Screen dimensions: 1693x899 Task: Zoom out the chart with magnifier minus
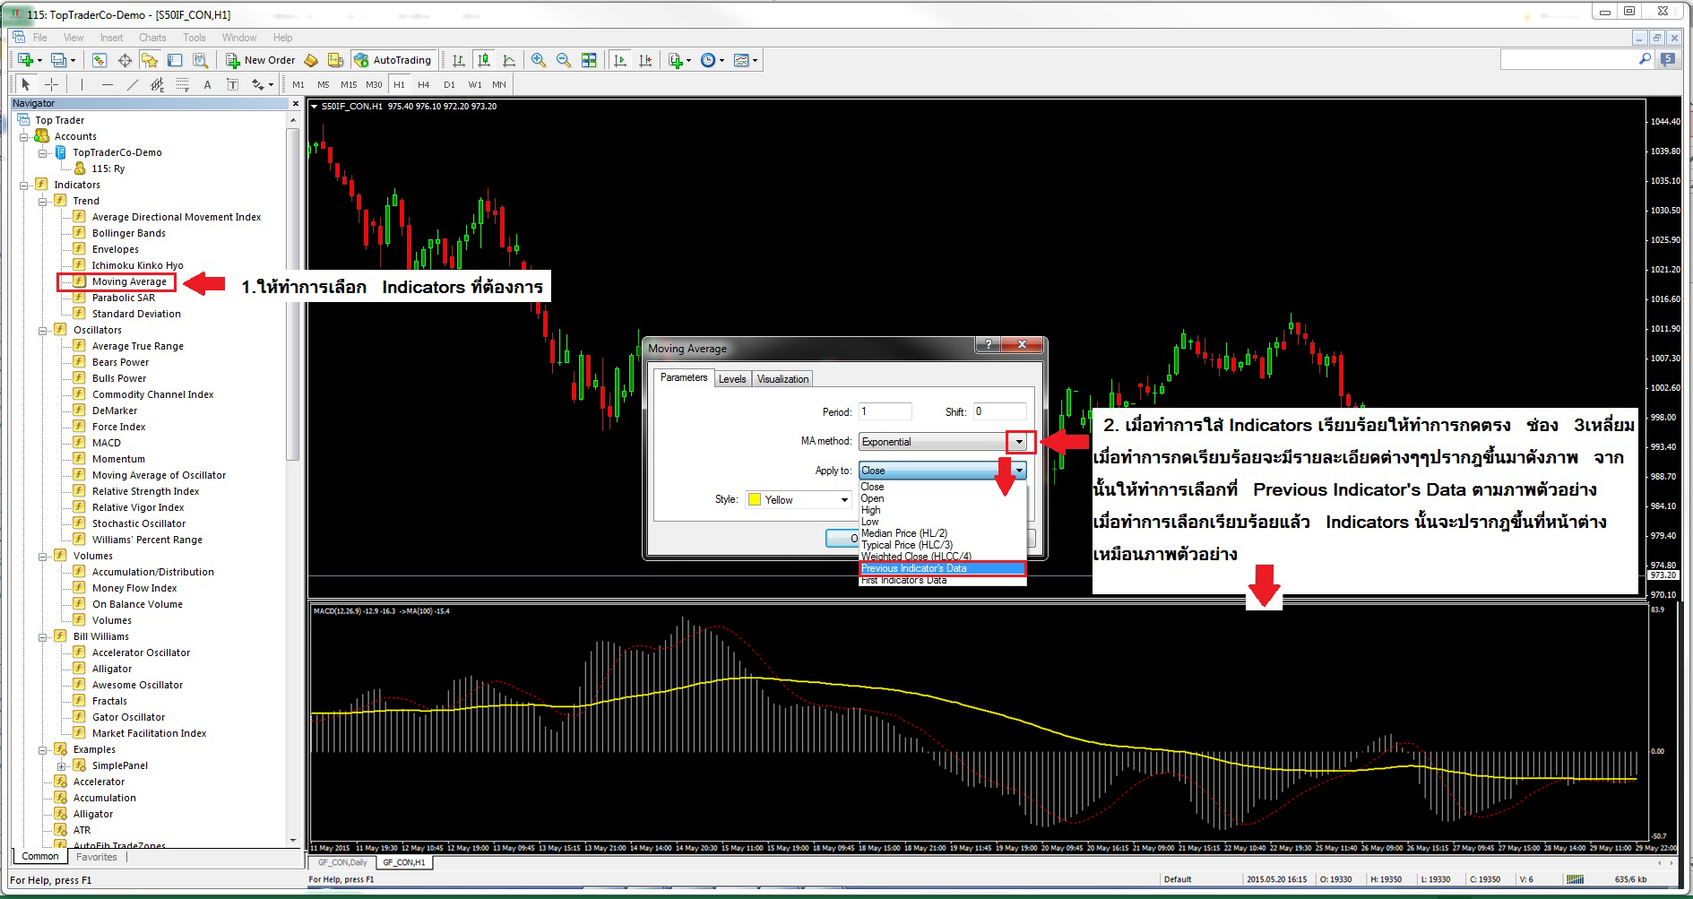click(x=564, y=60)
